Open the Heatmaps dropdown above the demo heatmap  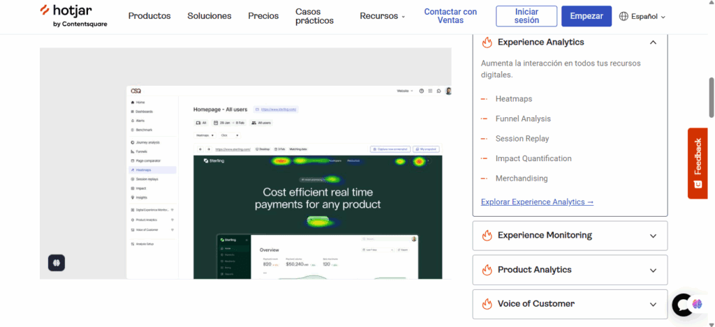pyautogui.click(x=205, y=135)
